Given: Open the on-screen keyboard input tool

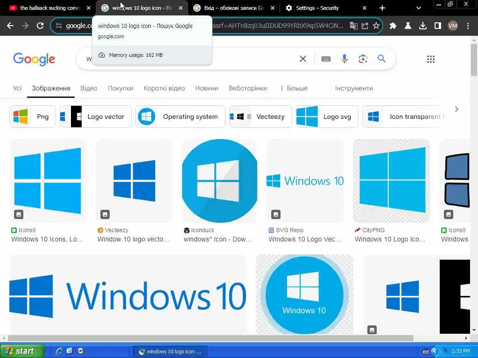Looking at the screenshot, I should click(x=326, y=59).
